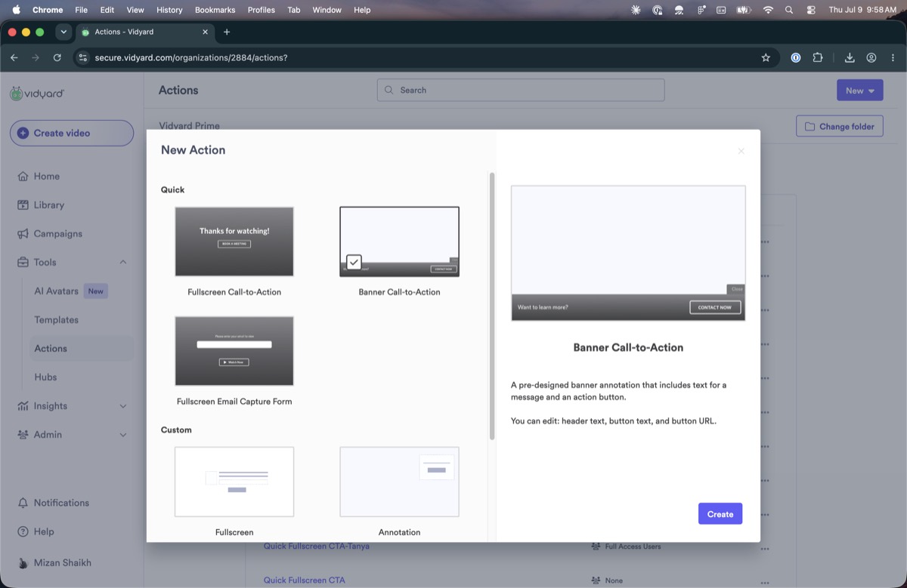
Task: Open the Apple menu
Action: coord(16,10)
